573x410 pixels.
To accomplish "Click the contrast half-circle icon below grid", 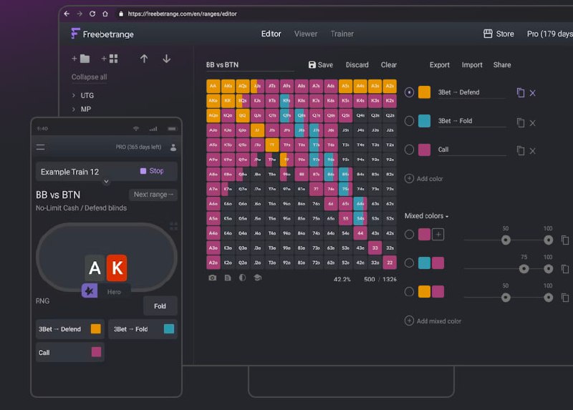I will tap(242, 278).
